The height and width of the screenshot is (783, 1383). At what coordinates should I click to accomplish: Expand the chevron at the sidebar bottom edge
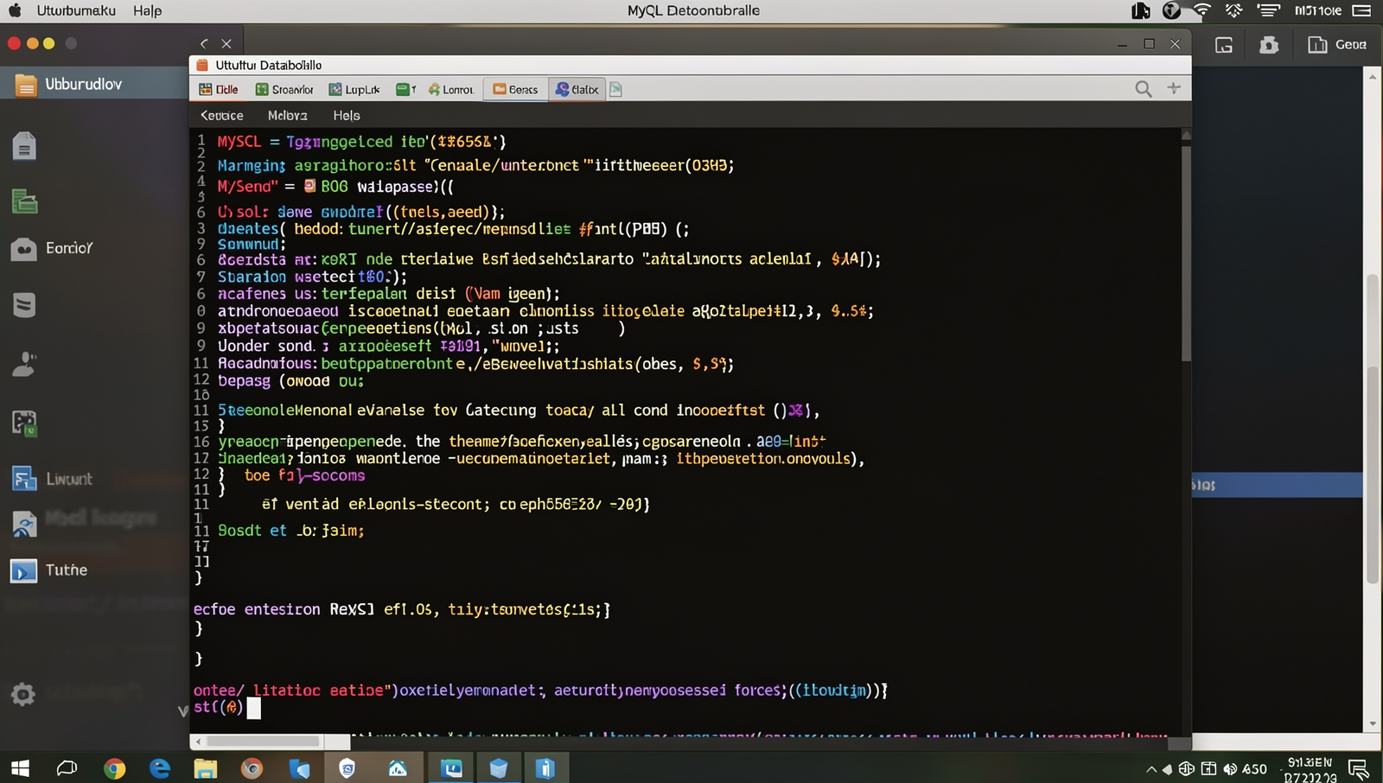tap(182, 710)
